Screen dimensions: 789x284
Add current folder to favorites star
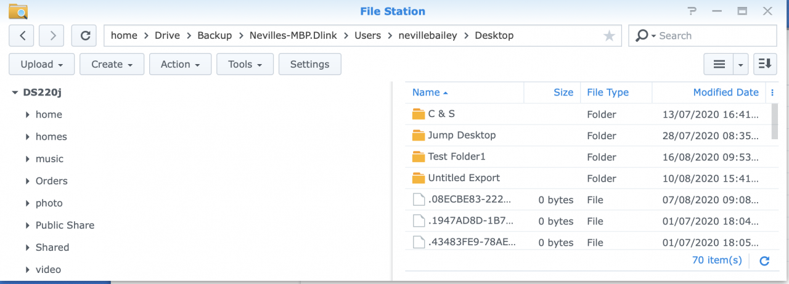coord(609,36)
